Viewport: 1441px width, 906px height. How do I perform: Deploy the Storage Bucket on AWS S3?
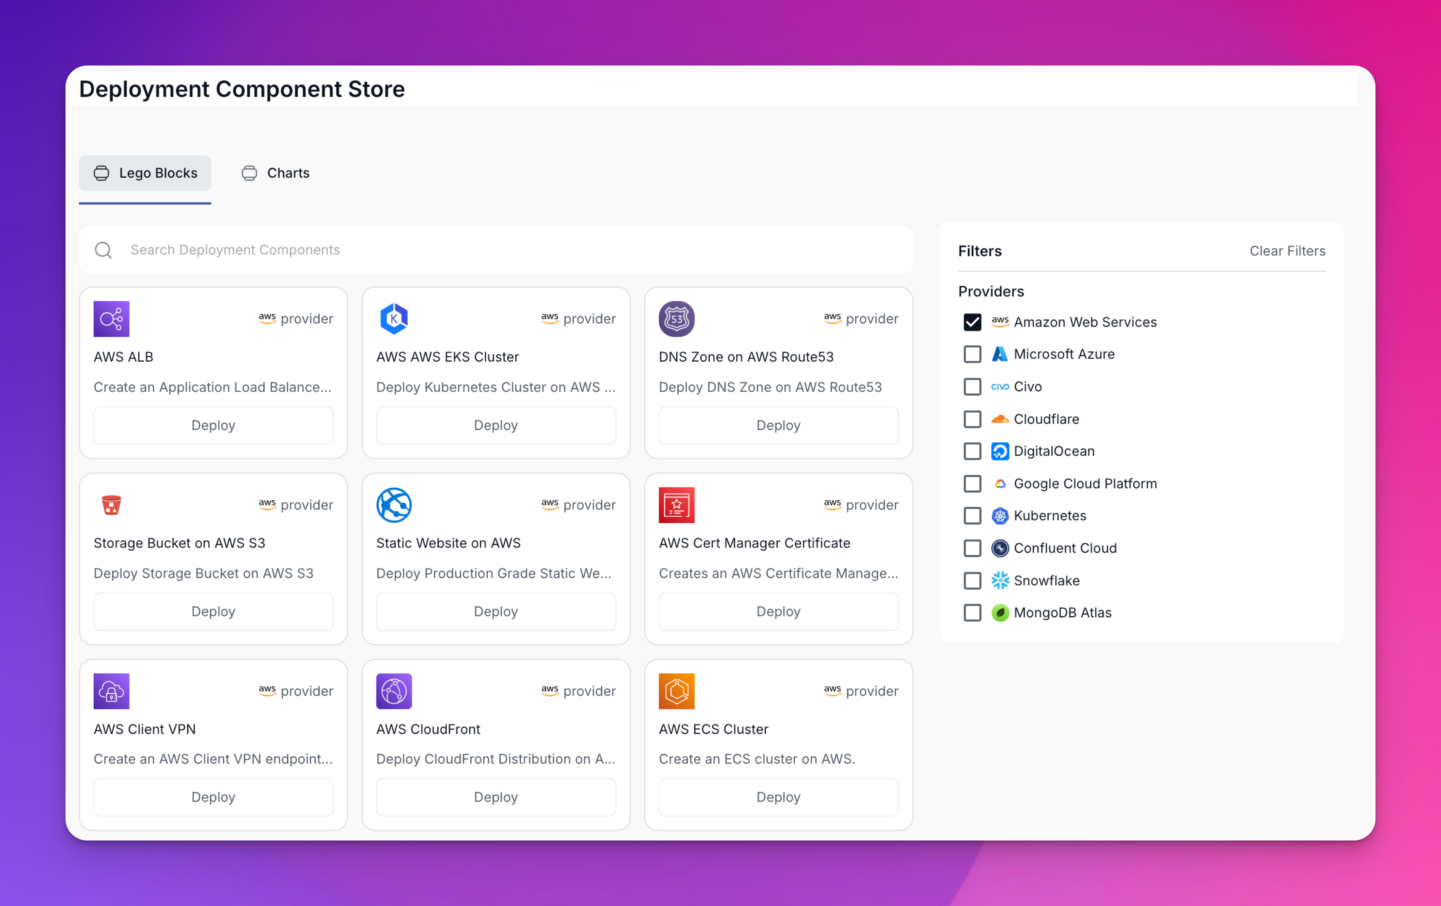(x=213, y=612)
